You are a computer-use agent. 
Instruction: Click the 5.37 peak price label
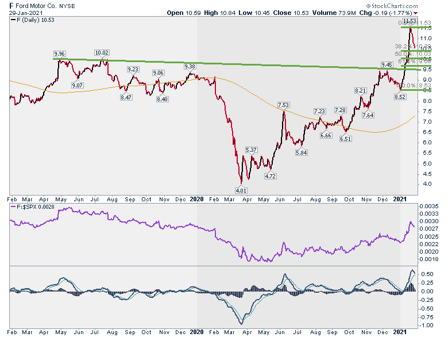pos(251,150)
